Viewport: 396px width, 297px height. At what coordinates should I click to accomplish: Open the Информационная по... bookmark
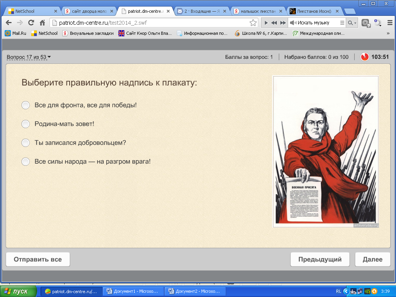click(202, 33)
